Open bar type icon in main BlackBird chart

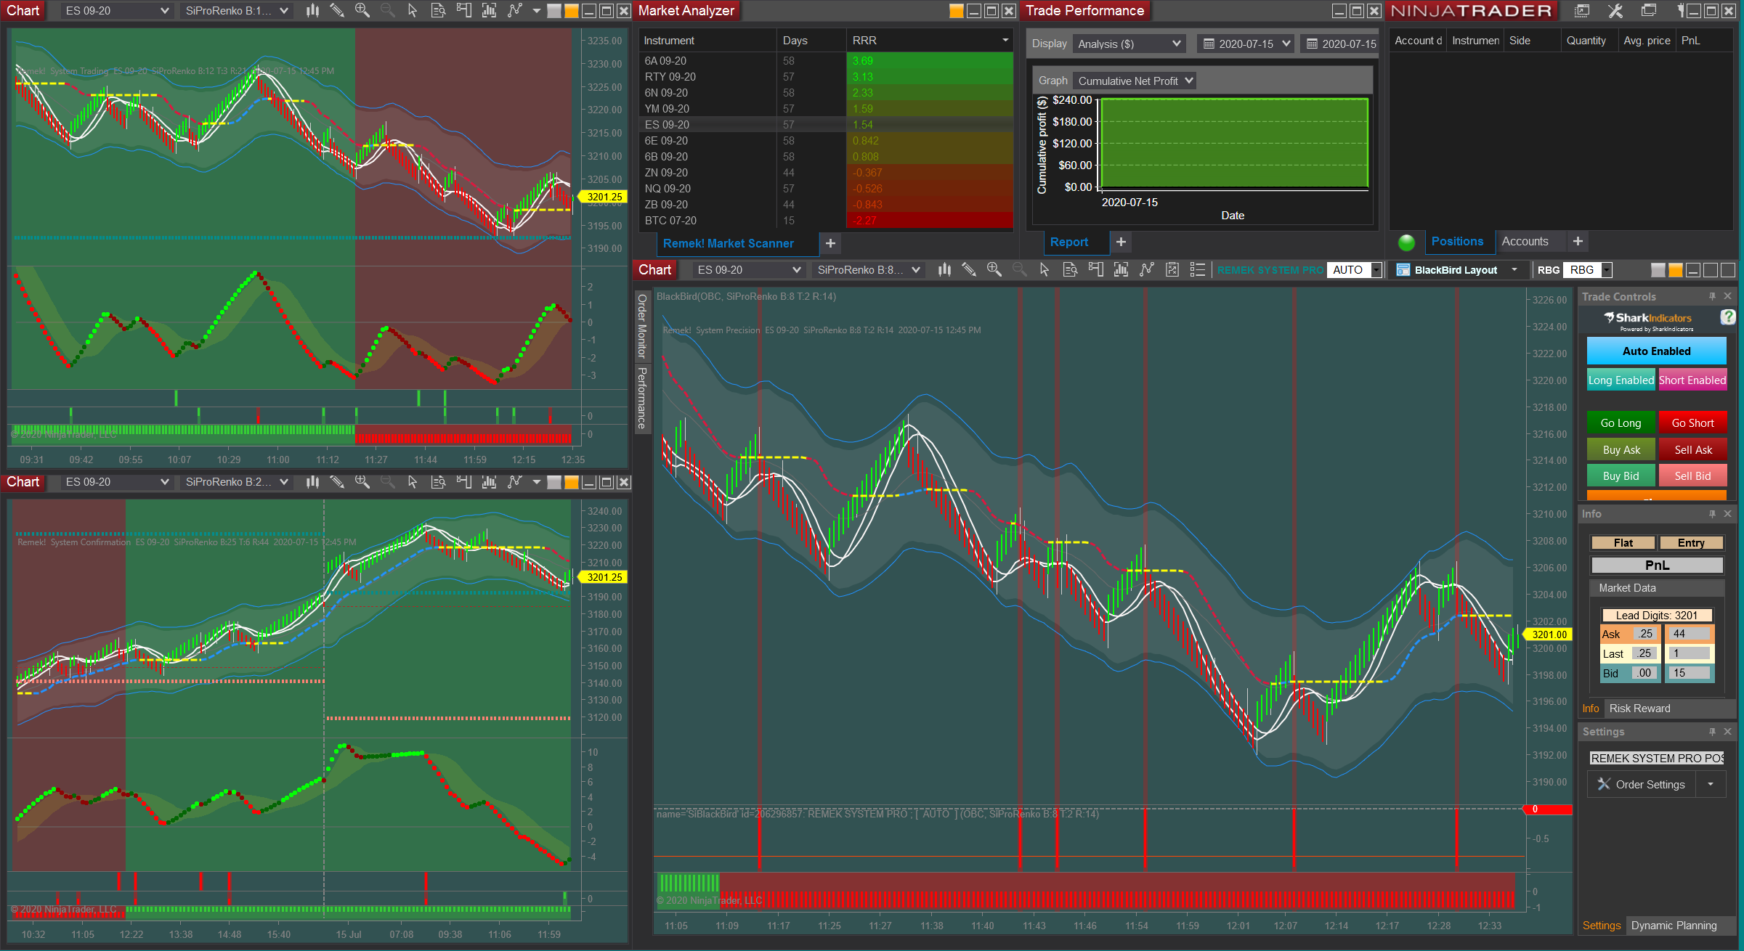944,270
